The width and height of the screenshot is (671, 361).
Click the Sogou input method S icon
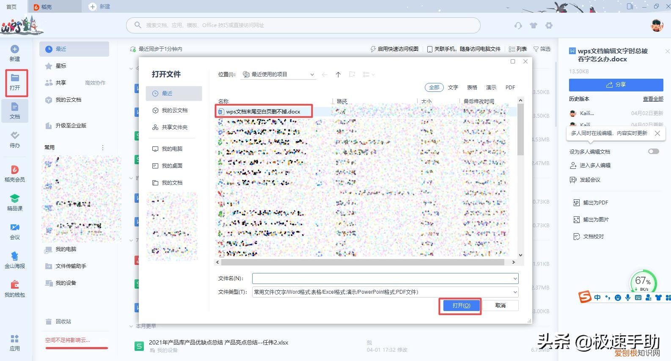(585, 297)
